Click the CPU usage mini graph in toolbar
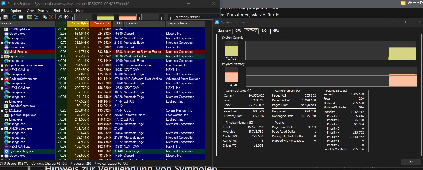 [83, 17]
